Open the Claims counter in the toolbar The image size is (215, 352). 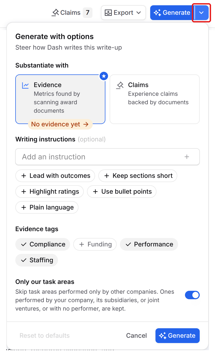click(72, 13)
